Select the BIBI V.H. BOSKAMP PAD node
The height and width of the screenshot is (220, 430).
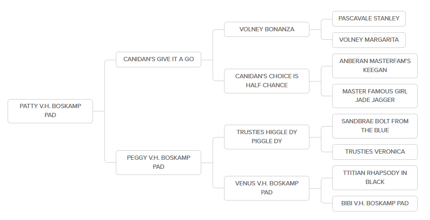pyautogui.click(x=374, y=203)
